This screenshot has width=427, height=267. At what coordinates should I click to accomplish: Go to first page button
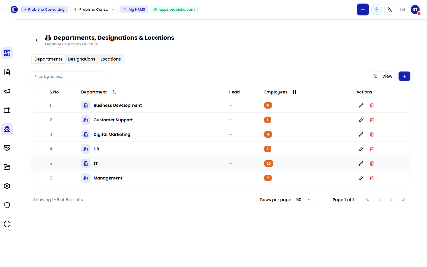tap(368, 200)
